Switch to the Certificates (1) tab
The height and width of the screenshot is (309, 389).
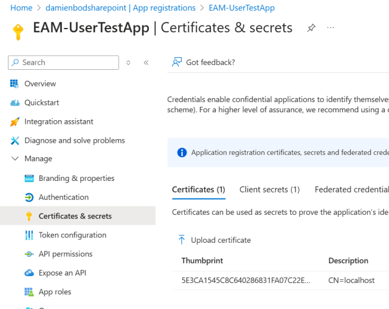pos(199,189)
